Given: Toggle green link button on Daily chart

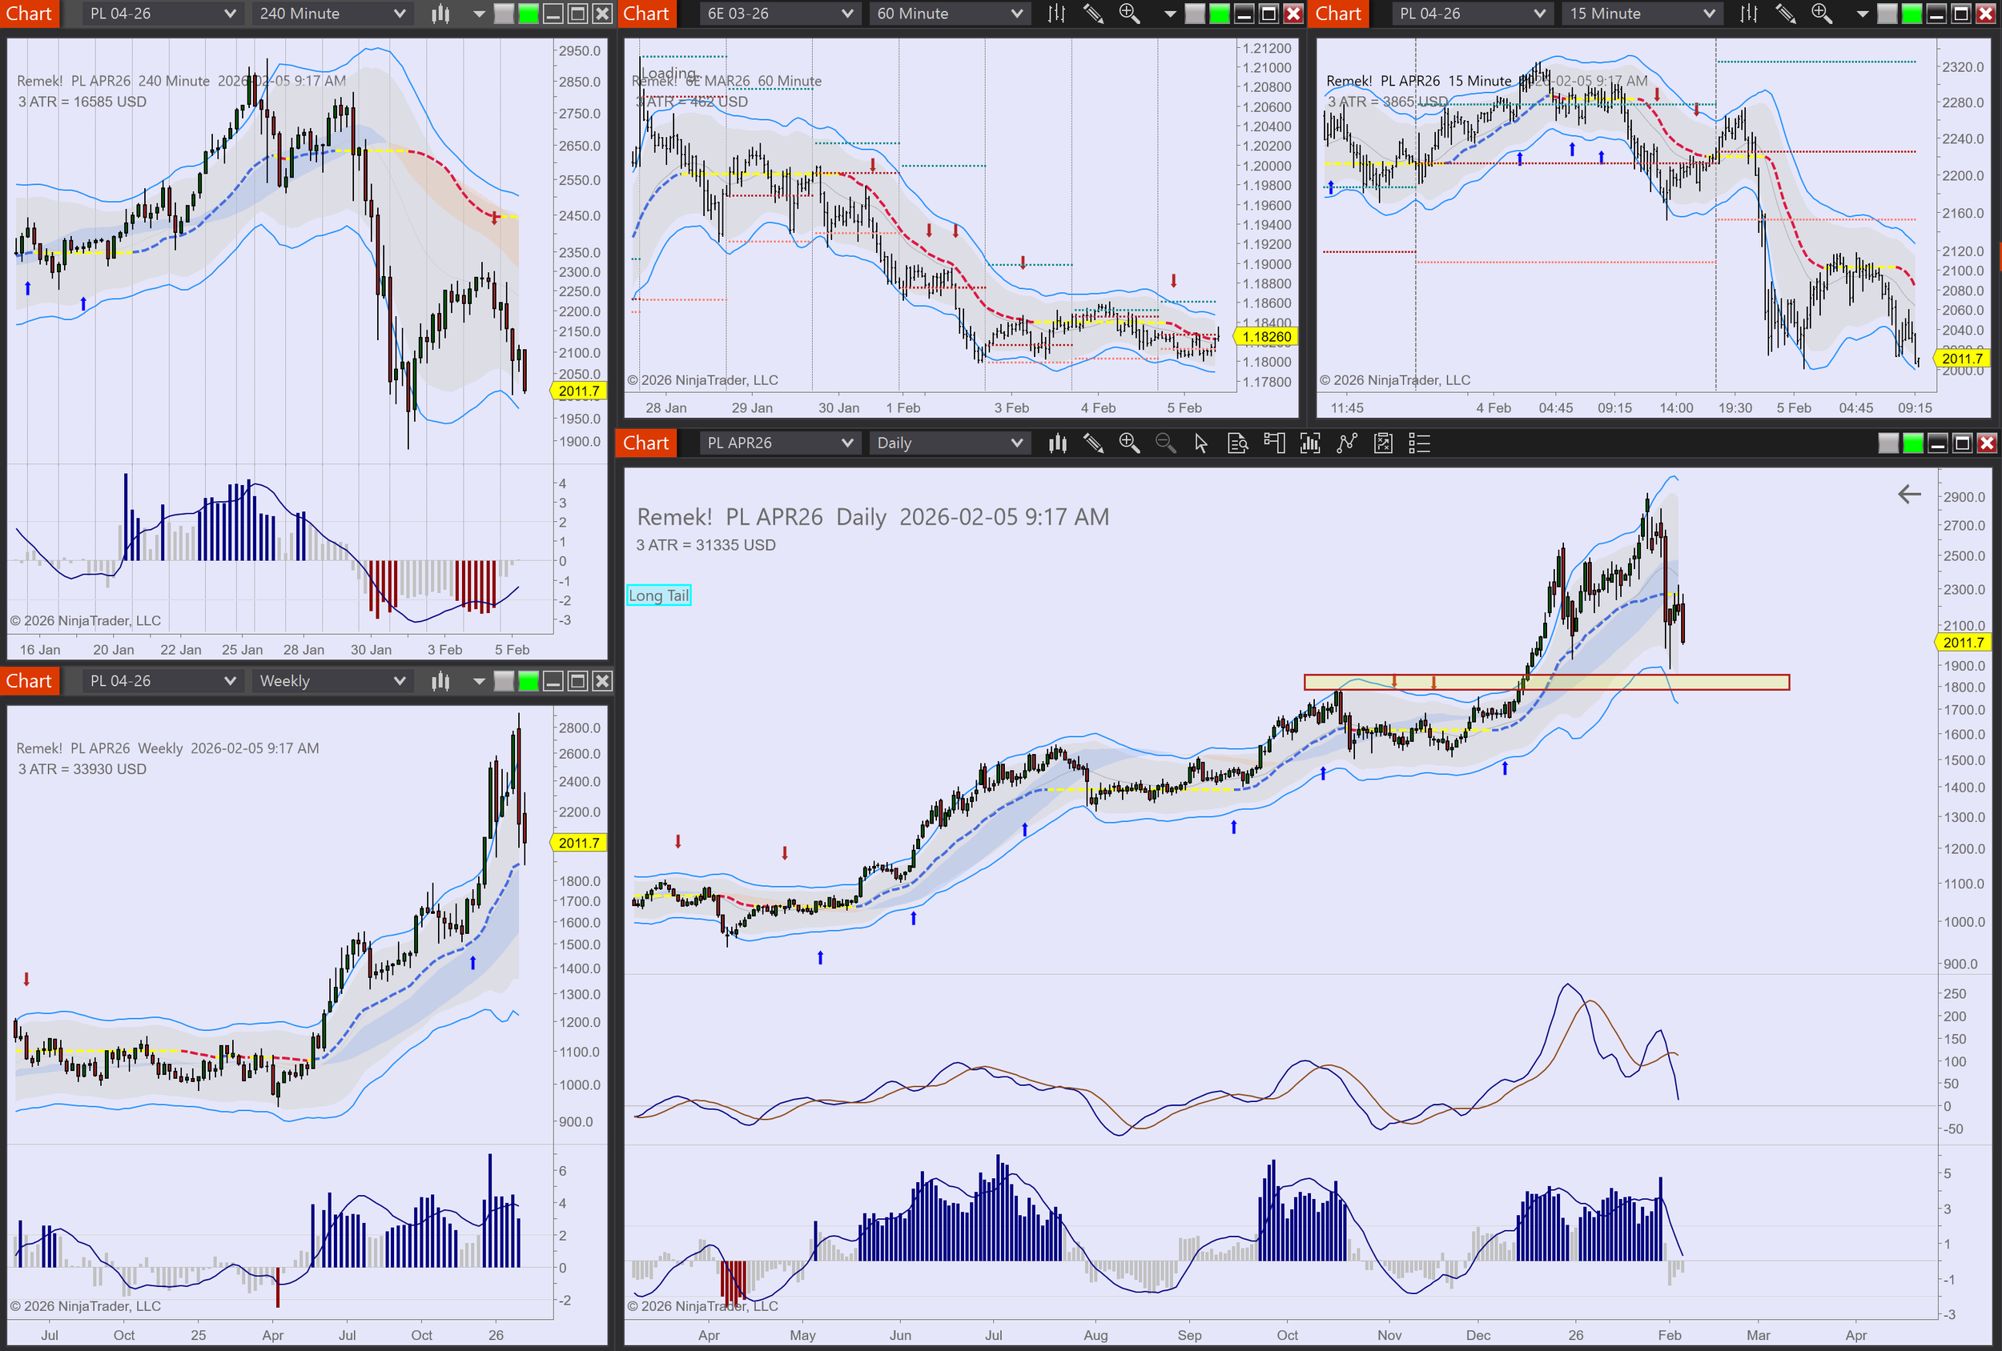Looking at the screenshot, I should 1912,443.
